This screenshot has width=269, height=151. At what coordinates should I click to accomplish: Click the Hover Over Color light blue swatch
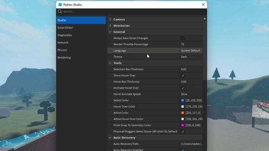(182, 107)
